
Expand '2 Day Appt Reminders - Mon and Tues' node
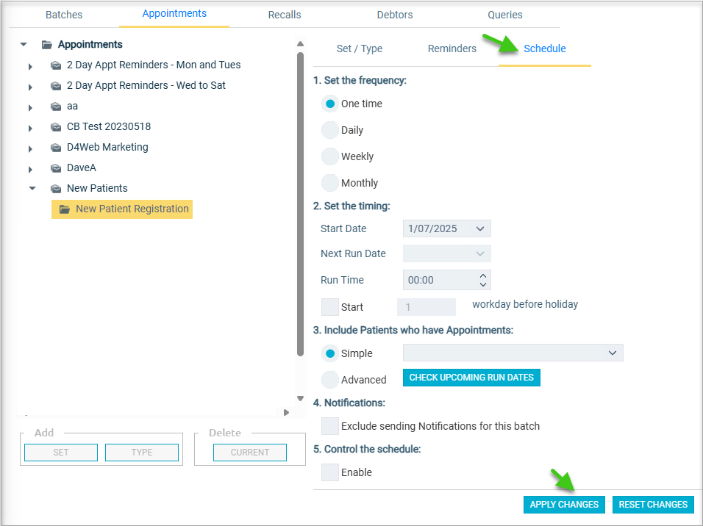coord(30,67)
